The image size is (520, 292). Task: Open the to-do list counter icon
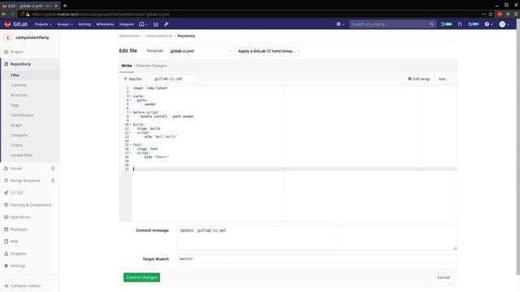[474, 24]
